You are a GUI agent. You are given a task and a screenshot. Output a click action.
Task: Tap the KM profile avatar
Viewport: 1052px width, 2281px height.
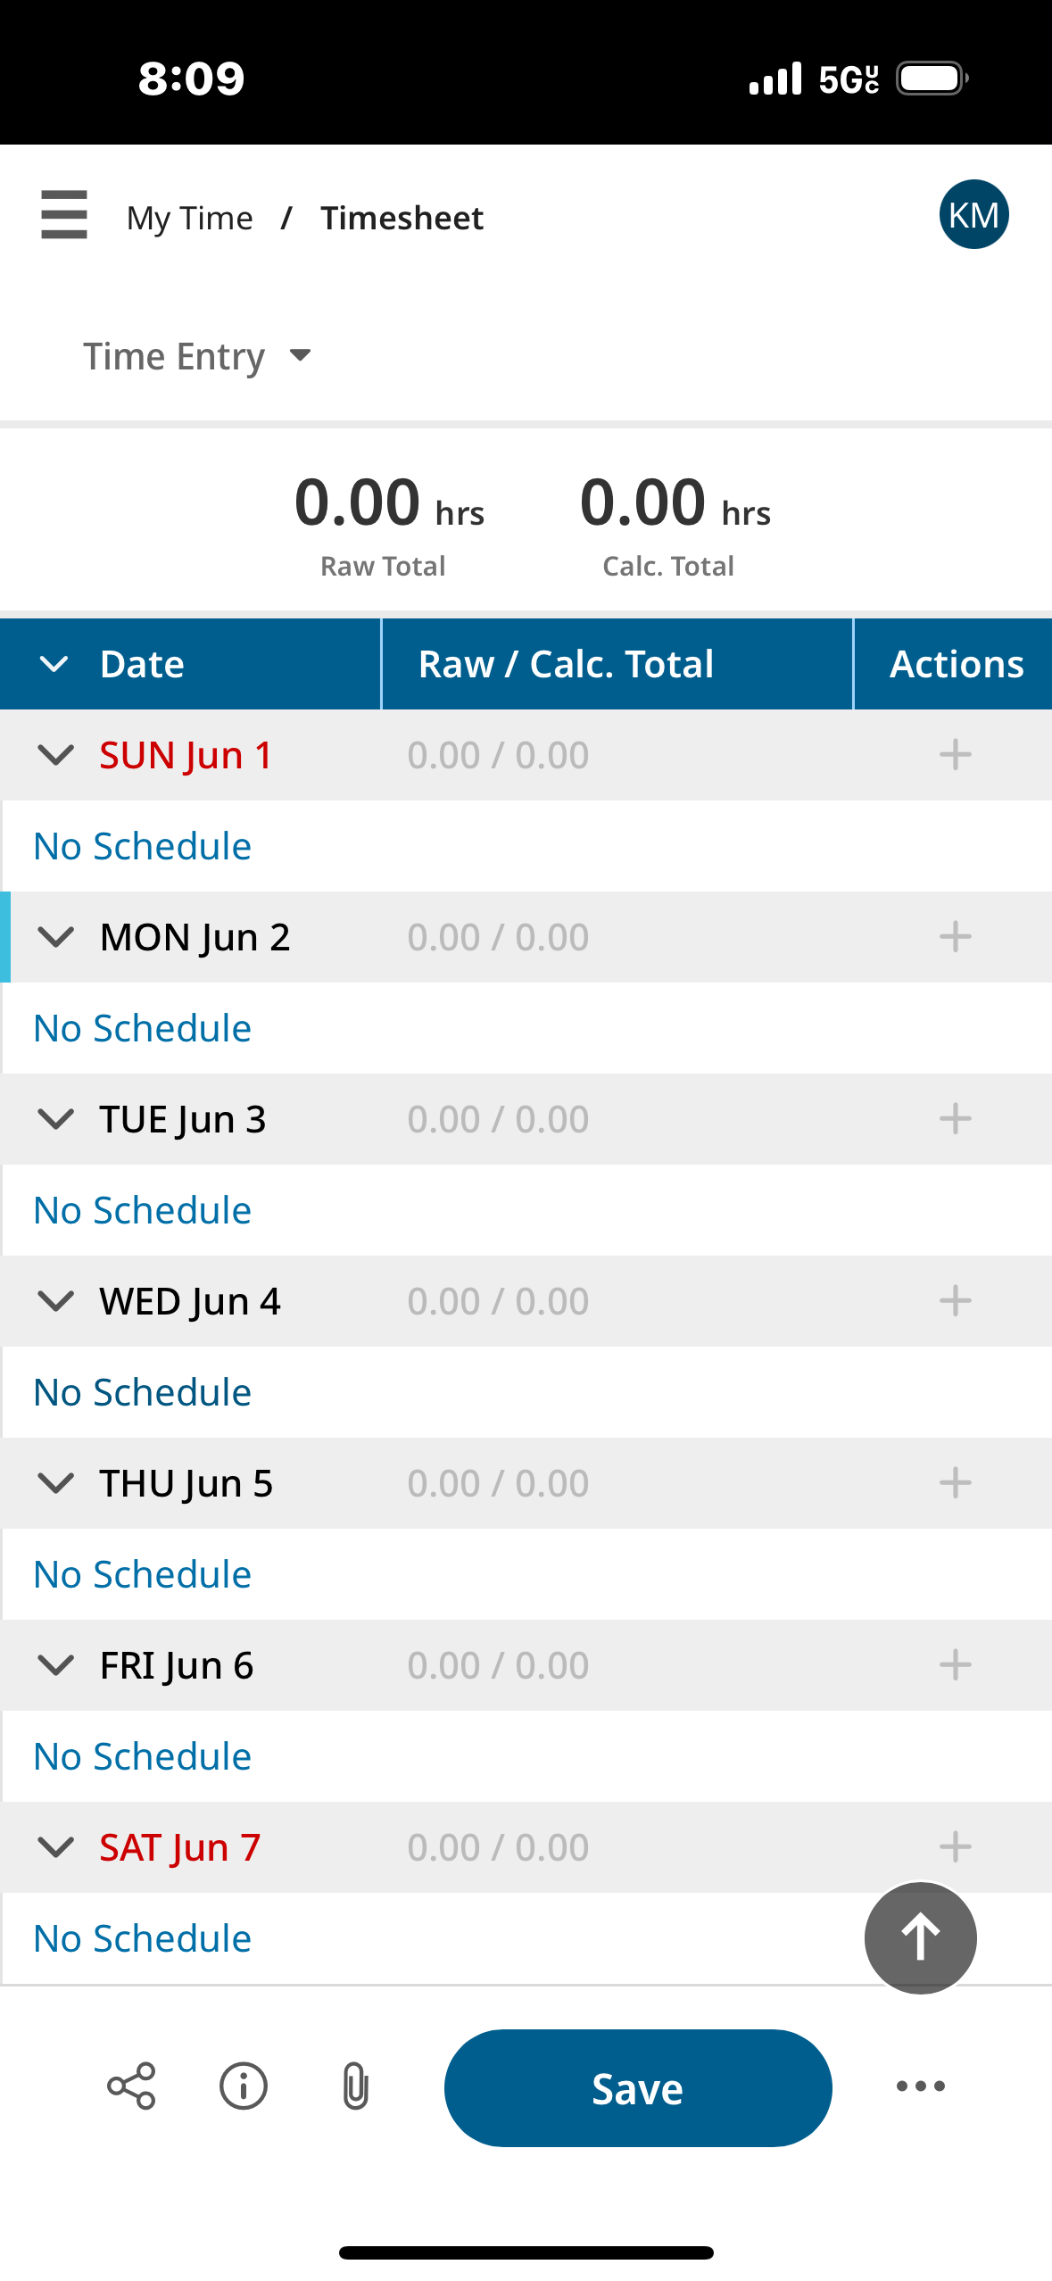coord(973,215)
